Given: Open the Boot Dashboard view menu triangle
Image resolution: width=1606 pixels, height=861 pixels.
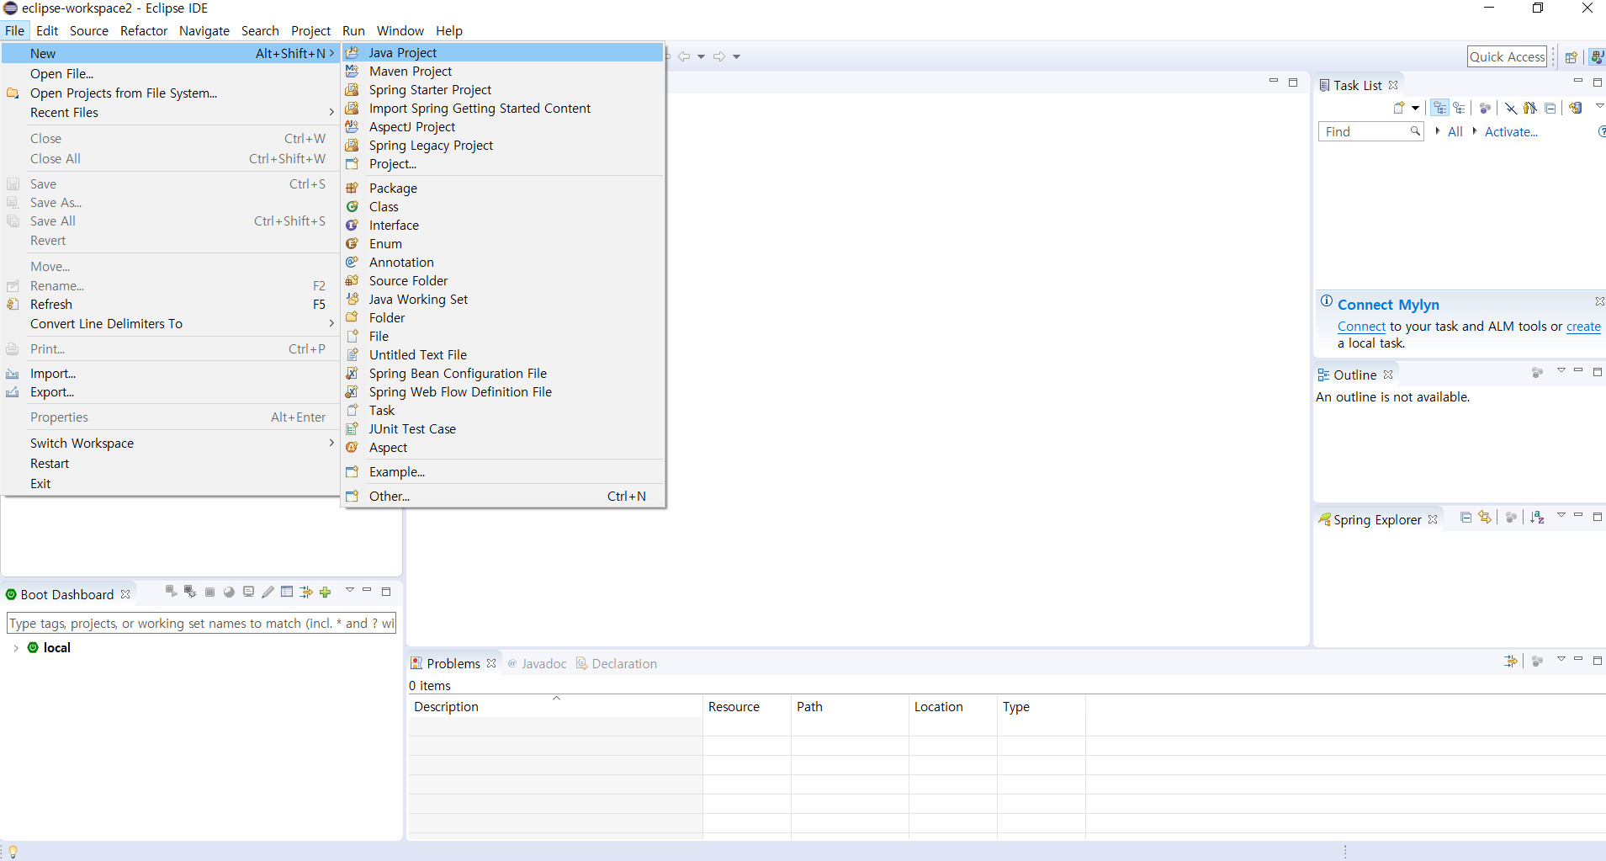Looking at the screenshot, I should 349,590.
